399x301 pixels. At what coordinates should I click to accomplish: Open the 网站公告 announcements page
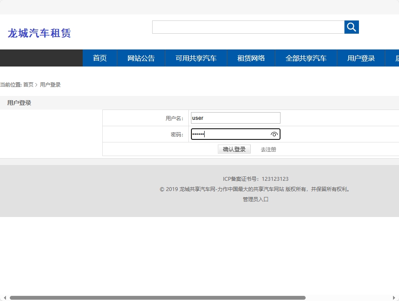(141, 58)
